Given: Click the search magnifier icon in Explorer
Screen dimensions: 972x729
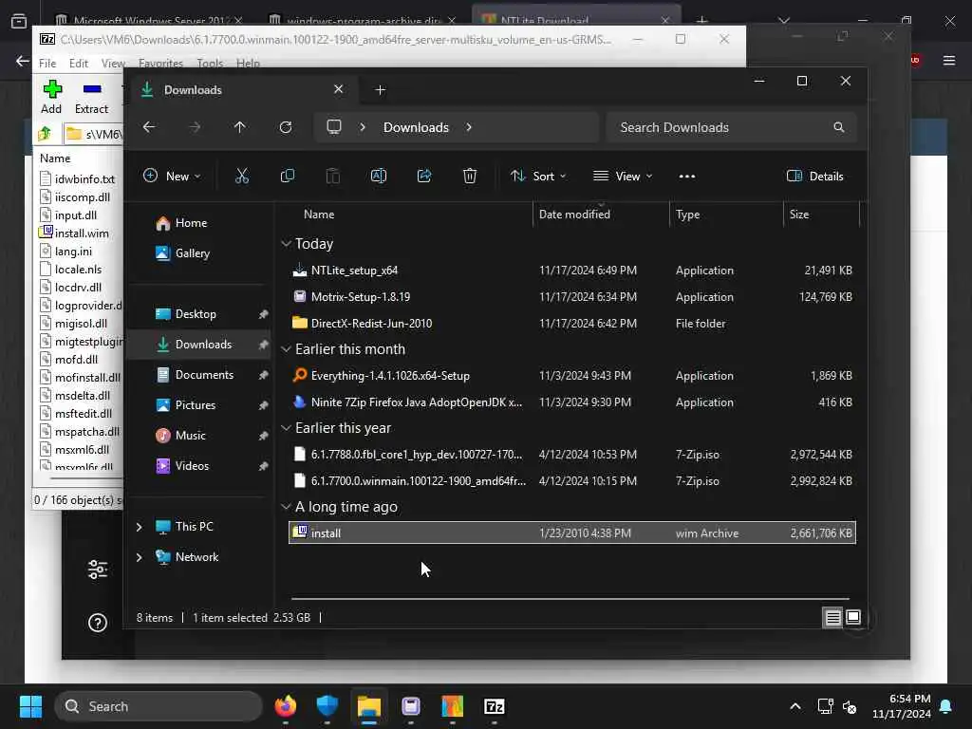Looking at the screenshot, I should pos(839,127).
